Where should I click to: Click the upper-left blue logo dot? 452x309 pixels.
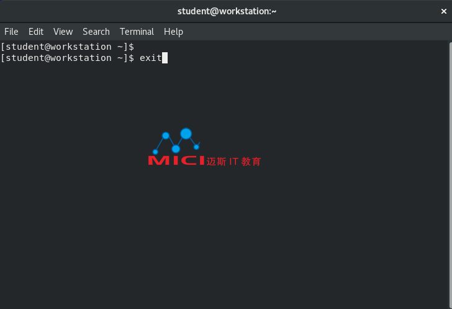pyautogui.click(x=166, y=136)
